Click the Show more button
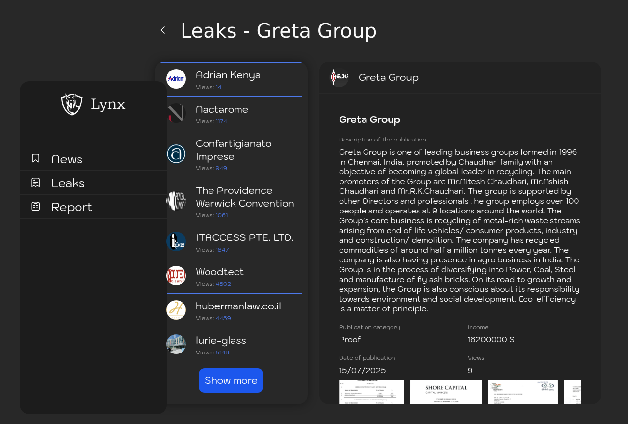Screen dimensions: 628x424 point(231,380)
